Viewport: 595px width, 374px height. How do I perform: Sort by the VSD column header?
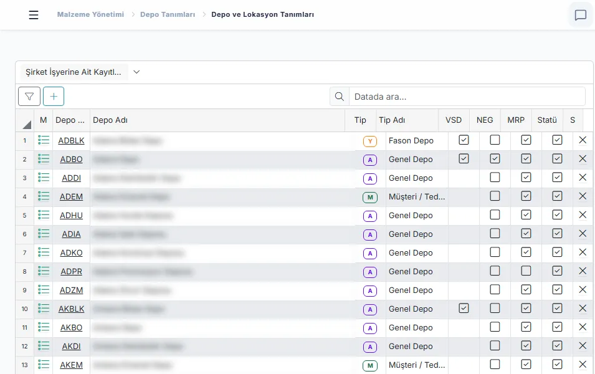(x=454, y=120)
